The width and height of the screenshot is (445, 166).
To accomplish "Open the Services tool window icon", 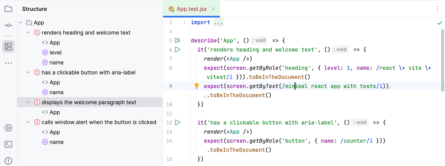I will (9, 128).
